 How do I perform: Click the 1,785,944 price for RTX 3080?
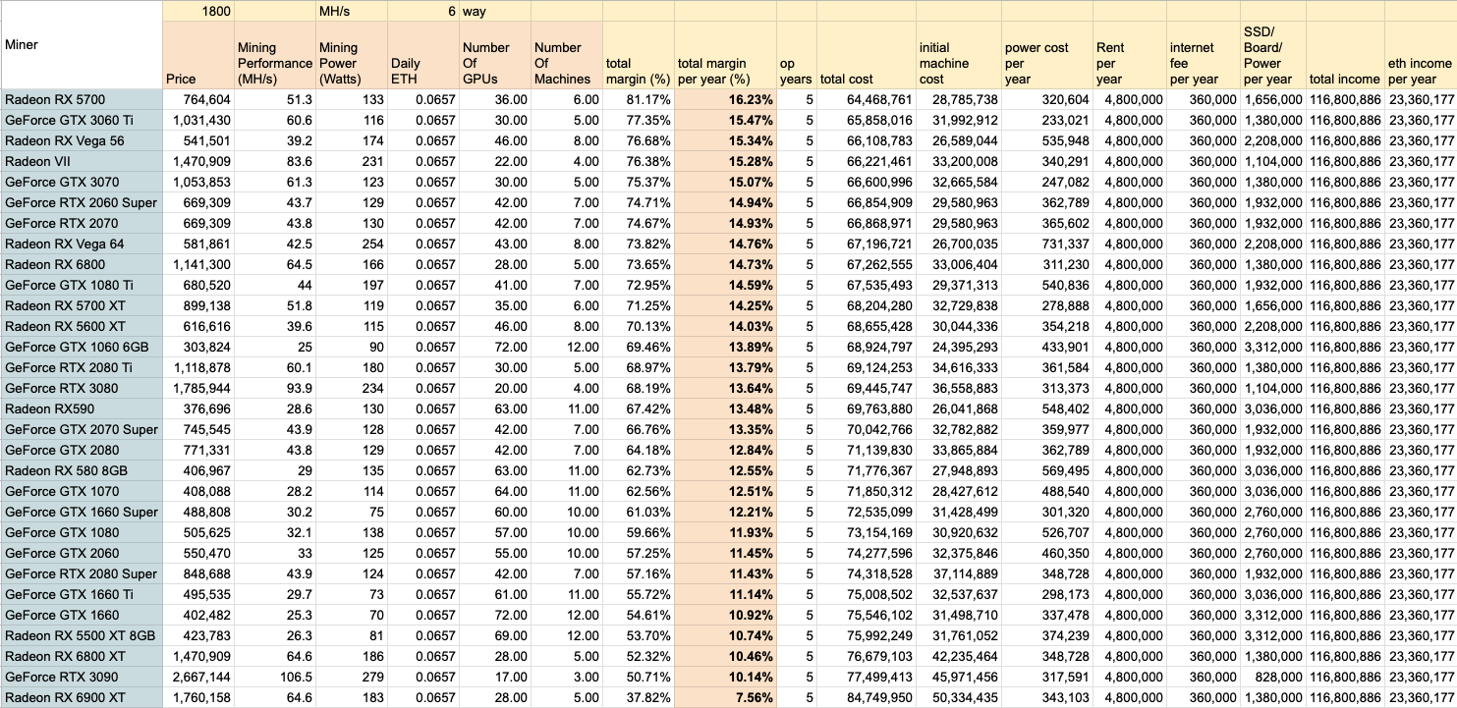click(x=197, y=388)
